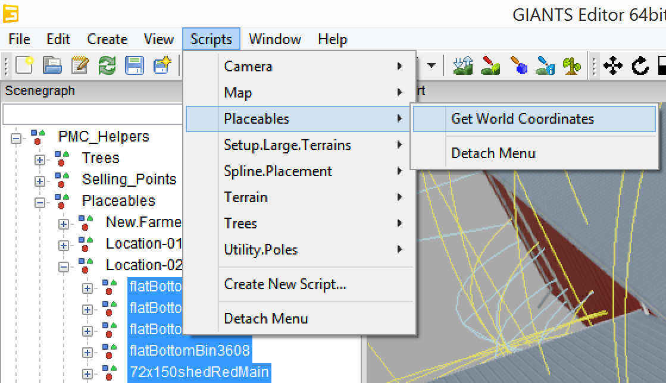Open the Utility.Poles submenu
This screenshot has width=666, height=383.
point(300,250)
